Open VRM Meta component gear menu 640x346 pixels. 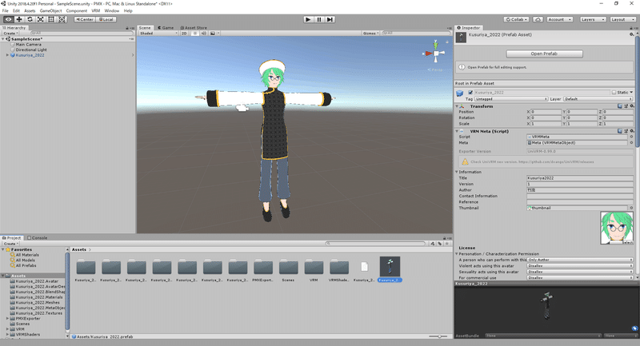[632, 131]
